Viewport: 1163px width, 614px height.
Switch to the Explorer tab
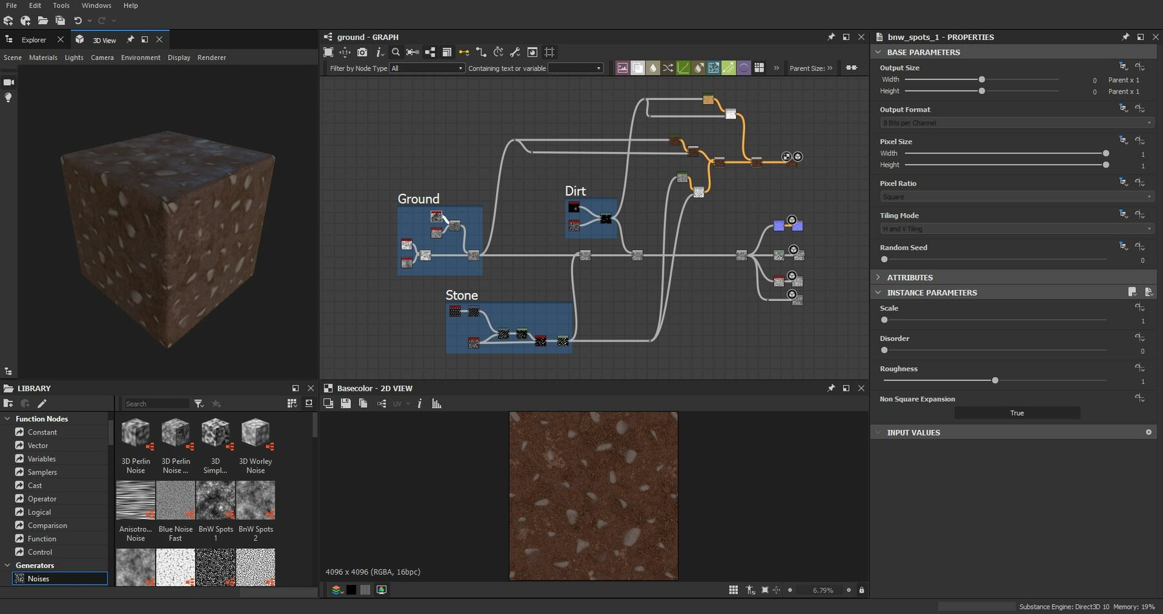[x=34, y=40]
